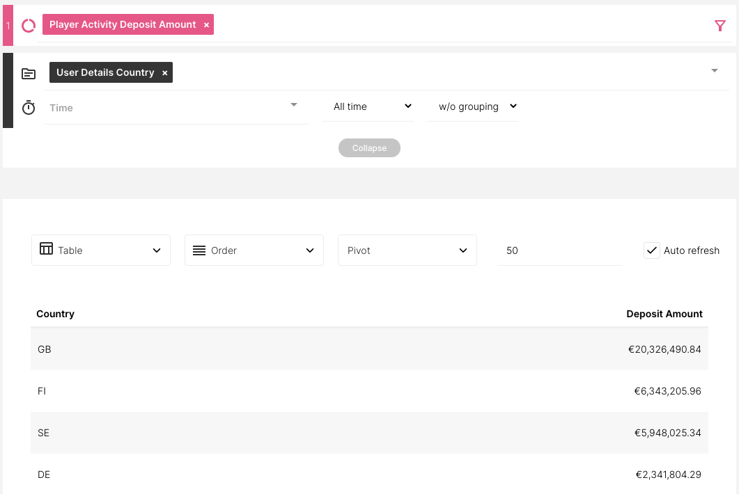Click the Country column header
Viewport: 739px width, 494px height.
55,314
